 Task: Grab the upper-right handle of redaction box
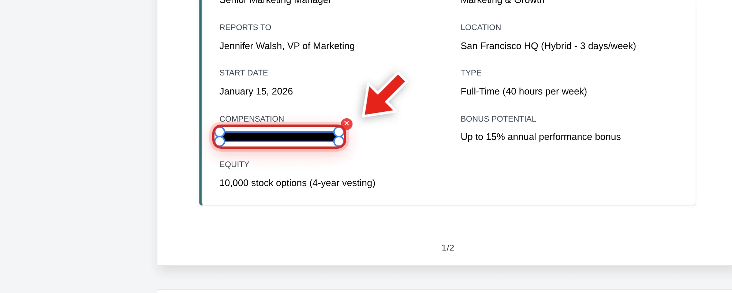pos(339,131)
